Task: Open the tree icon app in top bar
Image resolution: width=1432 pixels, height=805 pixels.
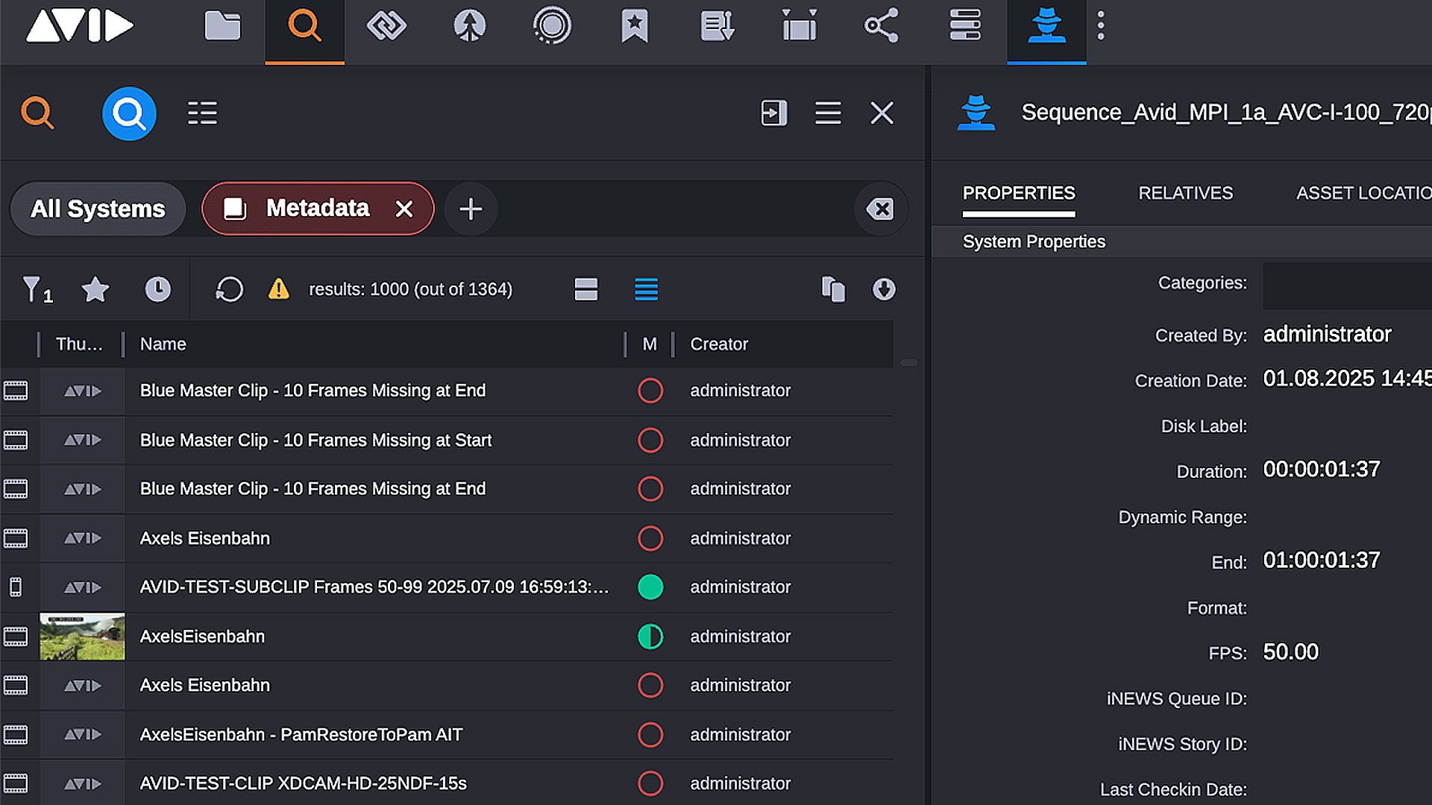Action: [x=469, y=27]
